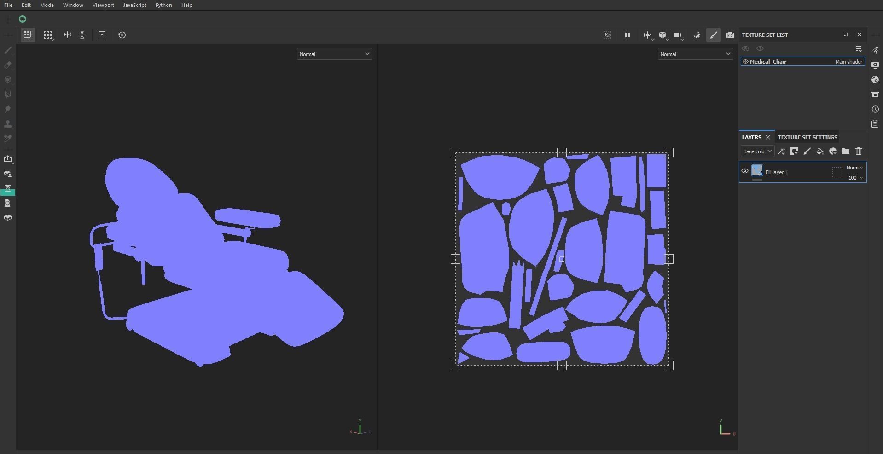The width and height of the screenshot is (883, 454).
Task: Click the center/fit transform icon
Action: coord(102,35)
